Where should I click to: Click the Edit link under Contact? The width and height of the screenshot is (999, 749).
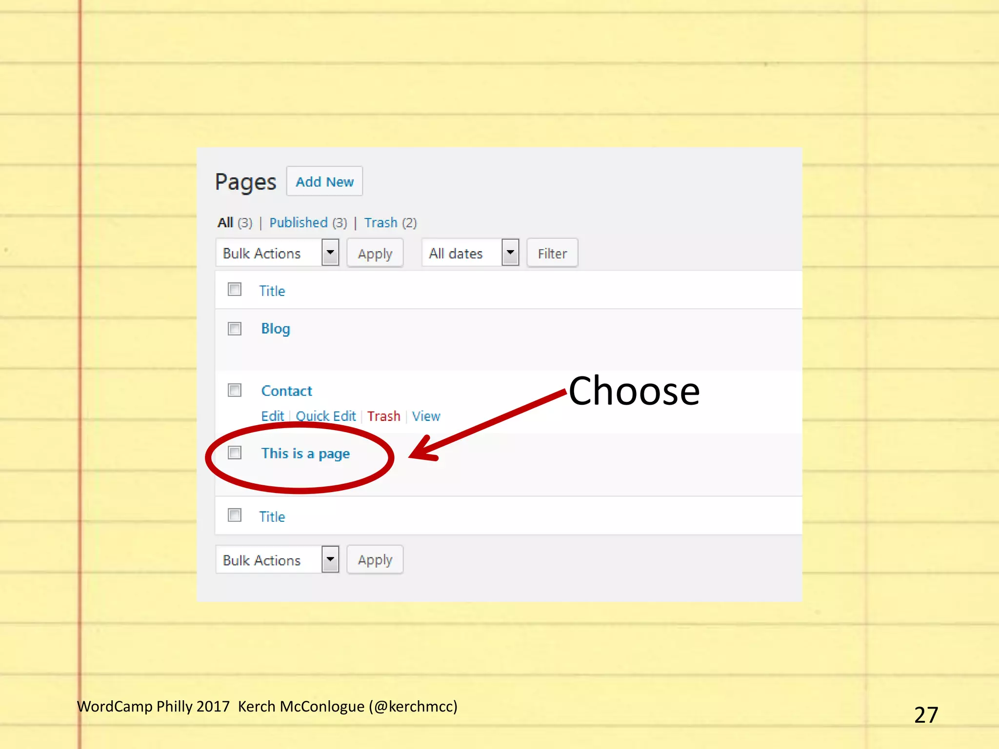pyautogui.click(x=272, y=416)
